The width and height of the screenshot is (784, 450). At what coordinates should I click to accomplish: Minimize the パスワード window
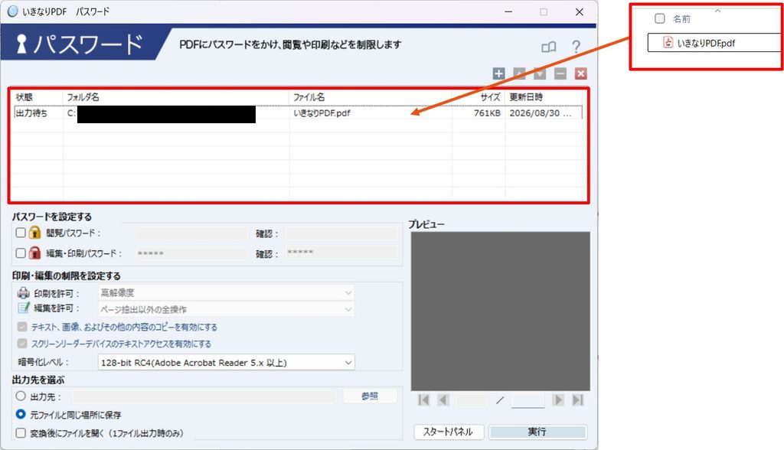coord(508,11)
